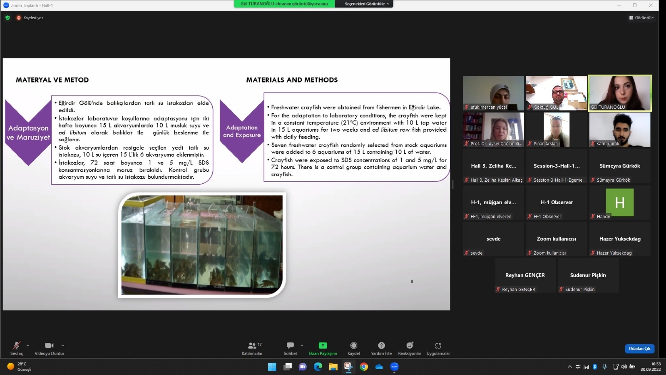Image resolution: width=666 pixels, height=375 pixels.
Task: Open the weather widget showing 28°C Güneşli
Action: click(x=20, y=367)
